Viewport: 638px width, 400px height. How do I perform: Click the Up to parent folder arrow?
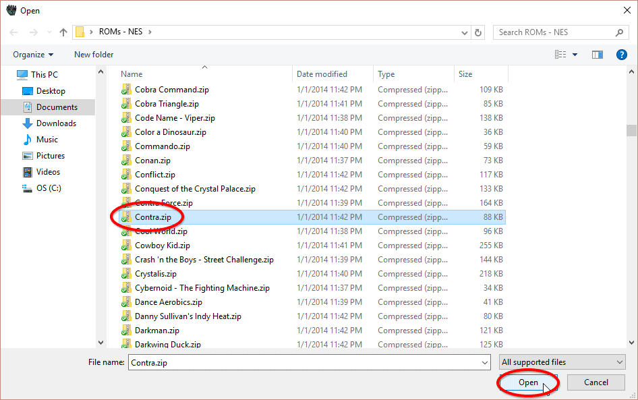tap(63, 32)
